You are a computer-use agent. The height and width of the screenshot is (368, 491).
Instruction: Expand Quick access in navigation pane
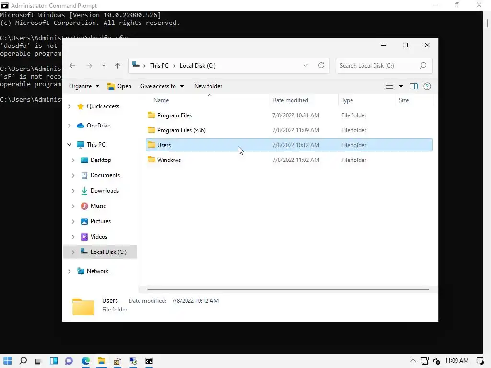coord(69,107)
